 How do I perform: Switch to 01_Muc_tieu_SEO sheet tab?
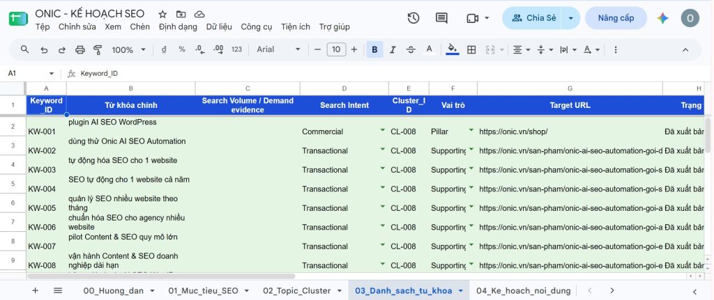click(203, 290)
